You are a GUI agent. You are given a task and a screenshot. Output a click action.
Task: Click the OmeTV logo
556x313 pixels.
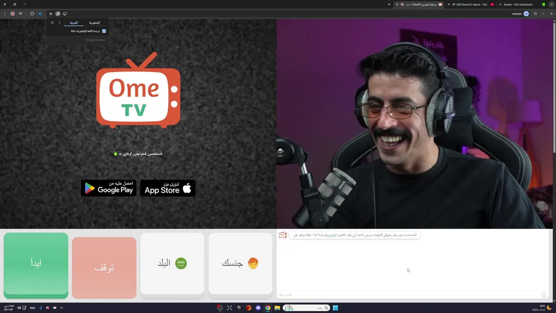[x=138, y=90]
